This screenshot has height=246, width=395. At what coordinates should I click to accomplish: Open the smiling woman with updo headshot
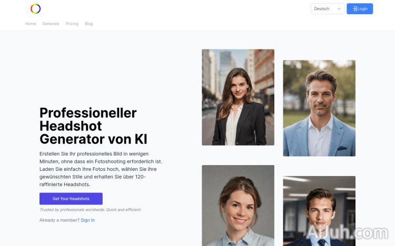coord(238,206)
